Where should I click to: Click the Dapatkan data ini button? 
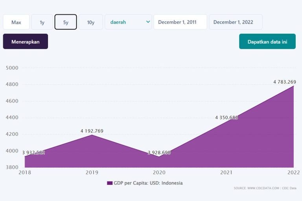[x=267, y=41]
